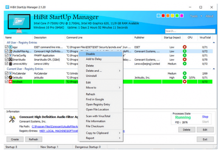Choose Disable from the context menu
The image size is (219, 152).
(x=100, y=54)
